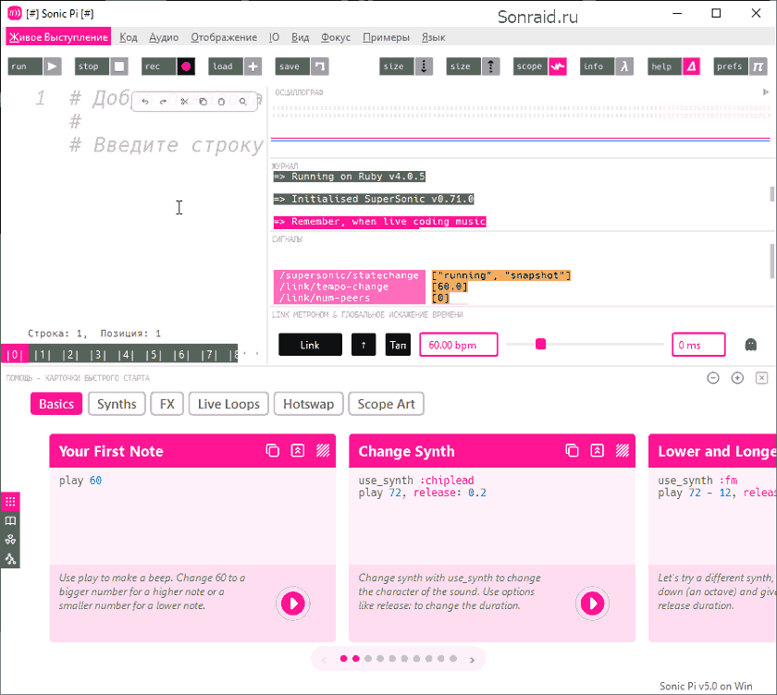Image resolution: width=777 pixels, height=695 pixels.
Task: Toggle help panel with the delta icon
Action: pos(691,67)
